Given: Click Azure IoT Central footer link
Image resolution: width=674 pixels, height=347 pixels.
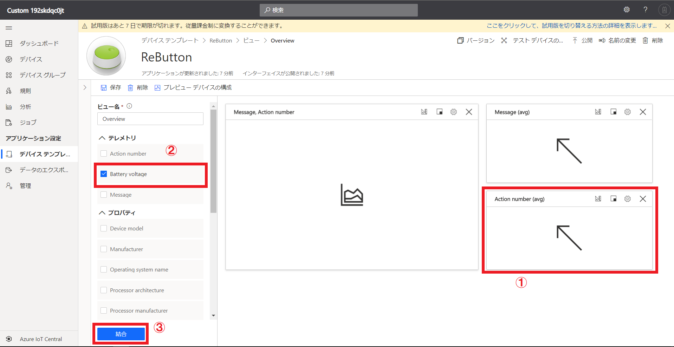Looking at the screenshot, I should pyautogui.click(x=41, y=339).
